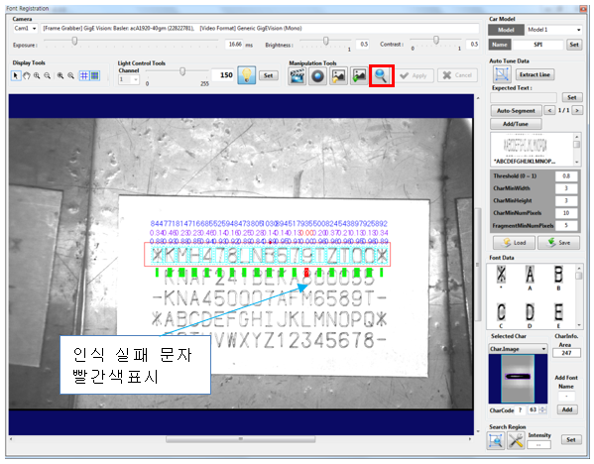This screenshot has width=594, height=464.
Task: Select the Name tab button
Action: (x=499, y=45)
